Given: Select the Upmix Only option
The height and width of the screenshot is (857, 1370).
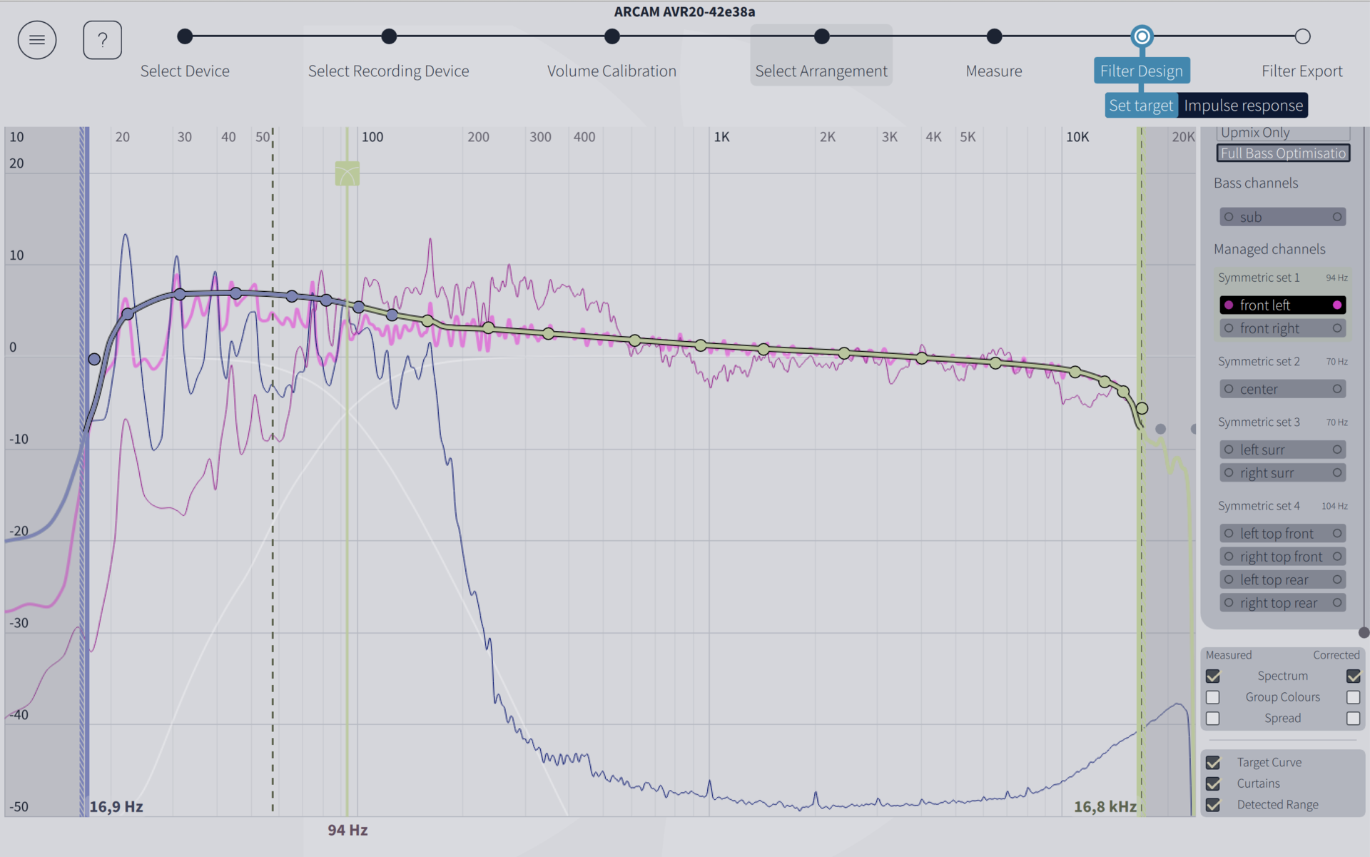Looking at the screenshot, I should click(1282, 133).
